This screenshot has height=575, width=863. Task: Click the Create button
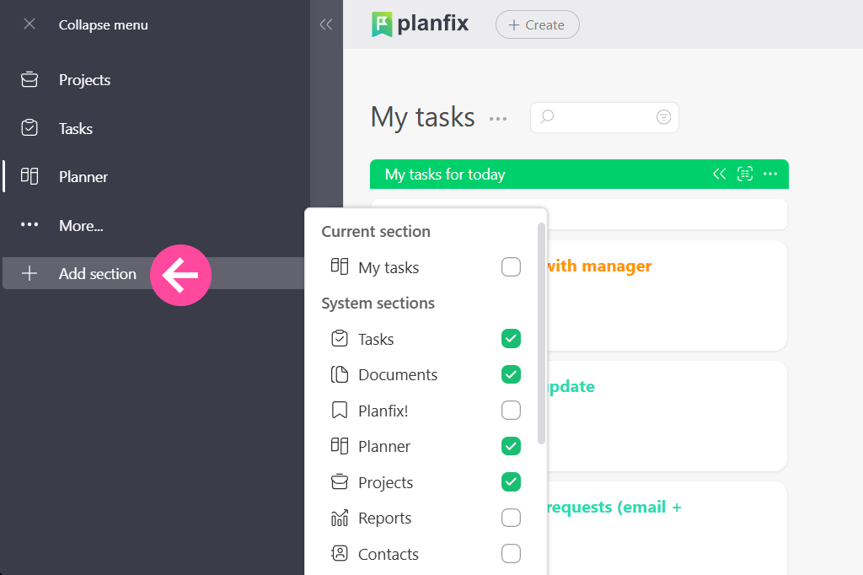[537, 24]
